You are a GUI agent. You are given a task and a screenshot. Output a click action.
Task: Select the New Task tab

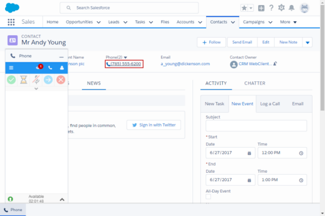(x=214, y=104)
